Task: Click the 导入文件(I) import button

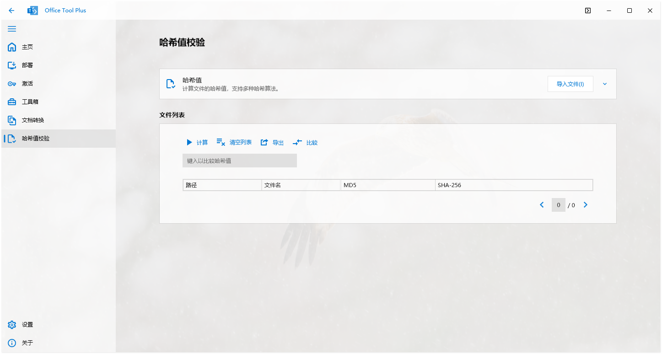Action: click(x=570, y=84)
